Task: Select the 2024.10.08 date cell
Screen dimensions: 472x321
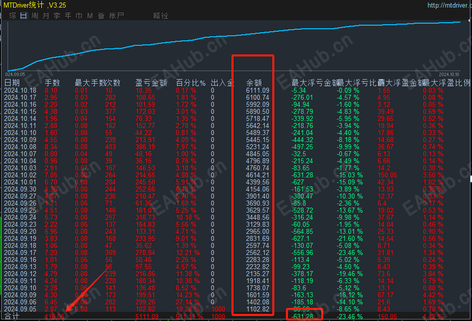Action: [20, 147]
